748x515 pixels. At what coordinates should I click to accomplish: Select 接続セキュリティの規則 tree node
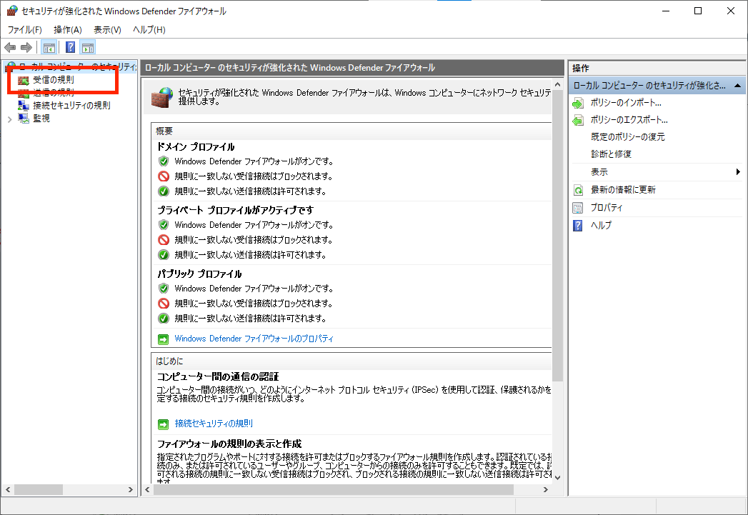[x=71, y=106]
